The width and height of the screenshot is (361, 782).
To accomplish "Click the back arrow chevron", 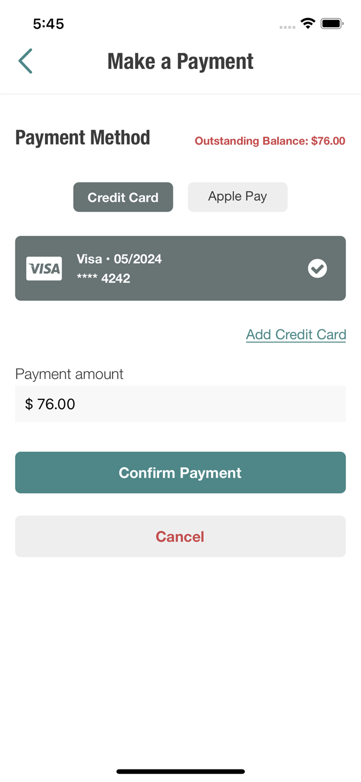I will tap(25, 61).
